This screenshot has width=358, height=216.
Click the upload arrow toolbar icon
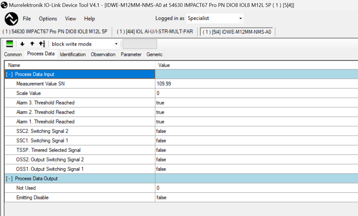point(32,44)
